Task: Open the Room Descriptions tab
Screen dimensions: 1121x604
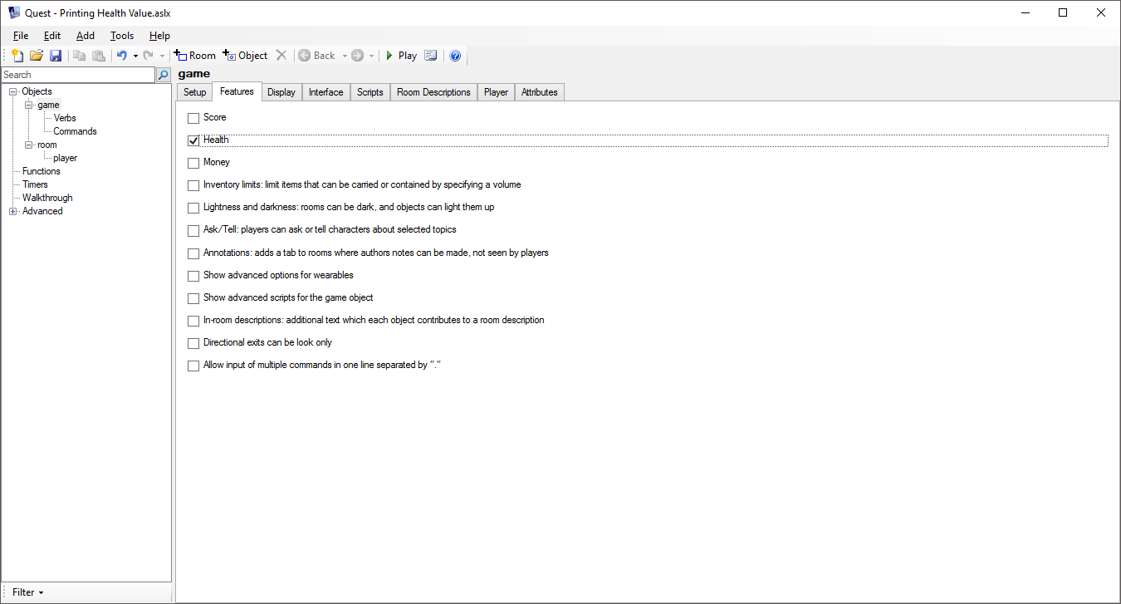Action: (x=433, y=92)
